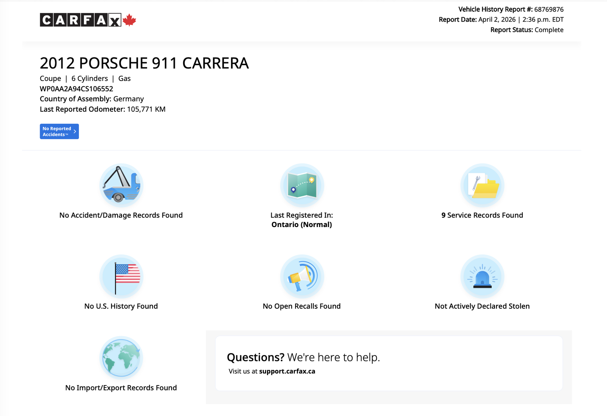Viewport: 607px width, 416px height.
Task: Click the red maple leaf icon
Action: coord(129,20)
